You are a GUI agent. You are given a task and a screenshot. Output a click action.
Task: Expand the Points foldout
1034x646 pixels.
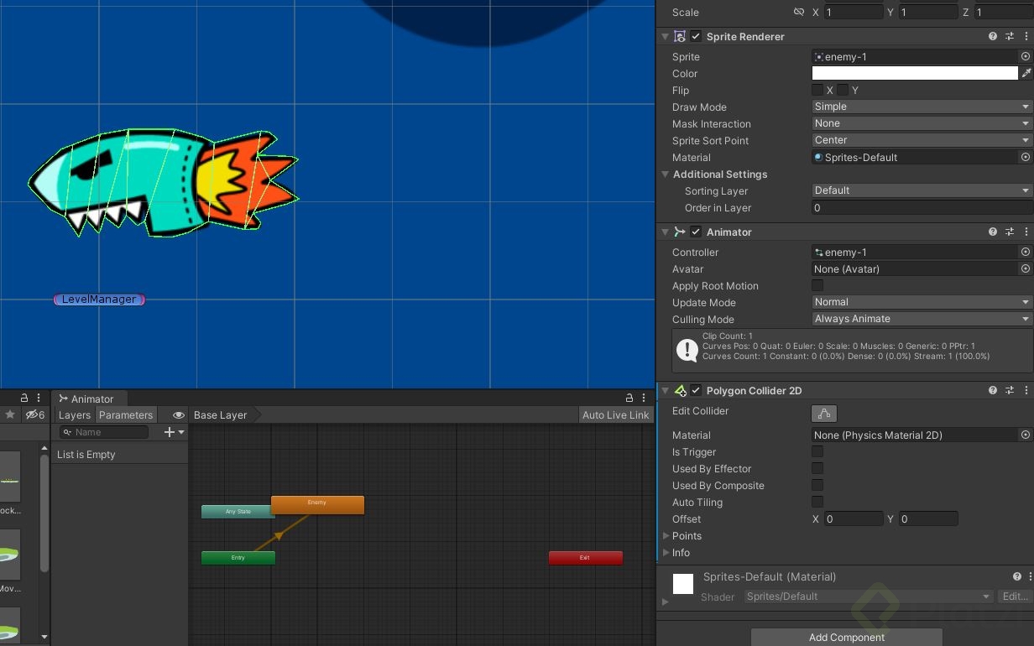pos(666,535)
